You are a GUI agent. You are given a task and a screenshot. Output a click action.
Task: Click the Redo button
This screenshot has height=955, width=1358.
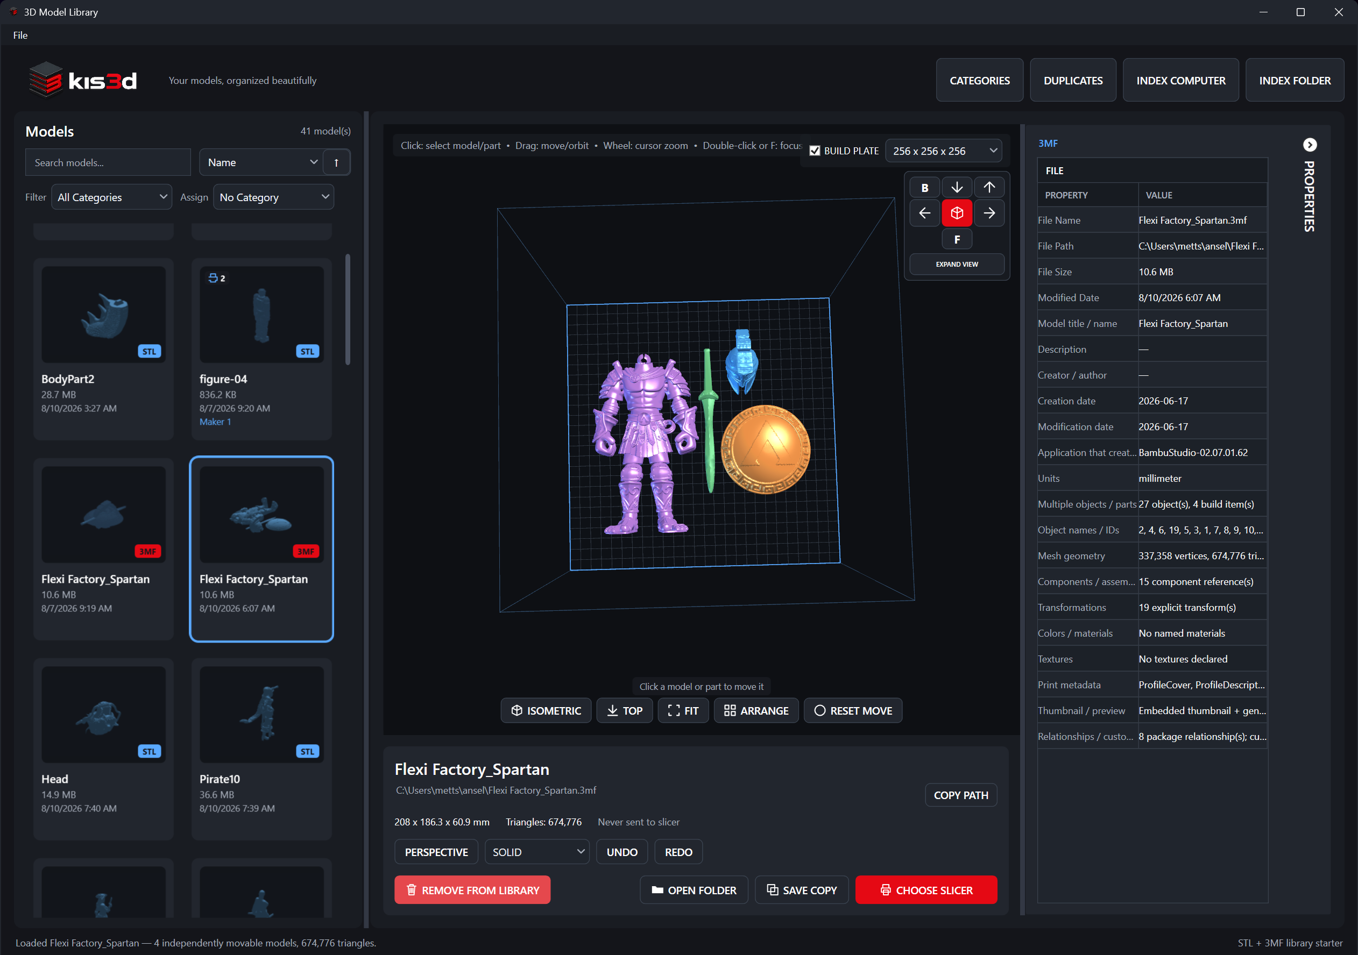678,852
